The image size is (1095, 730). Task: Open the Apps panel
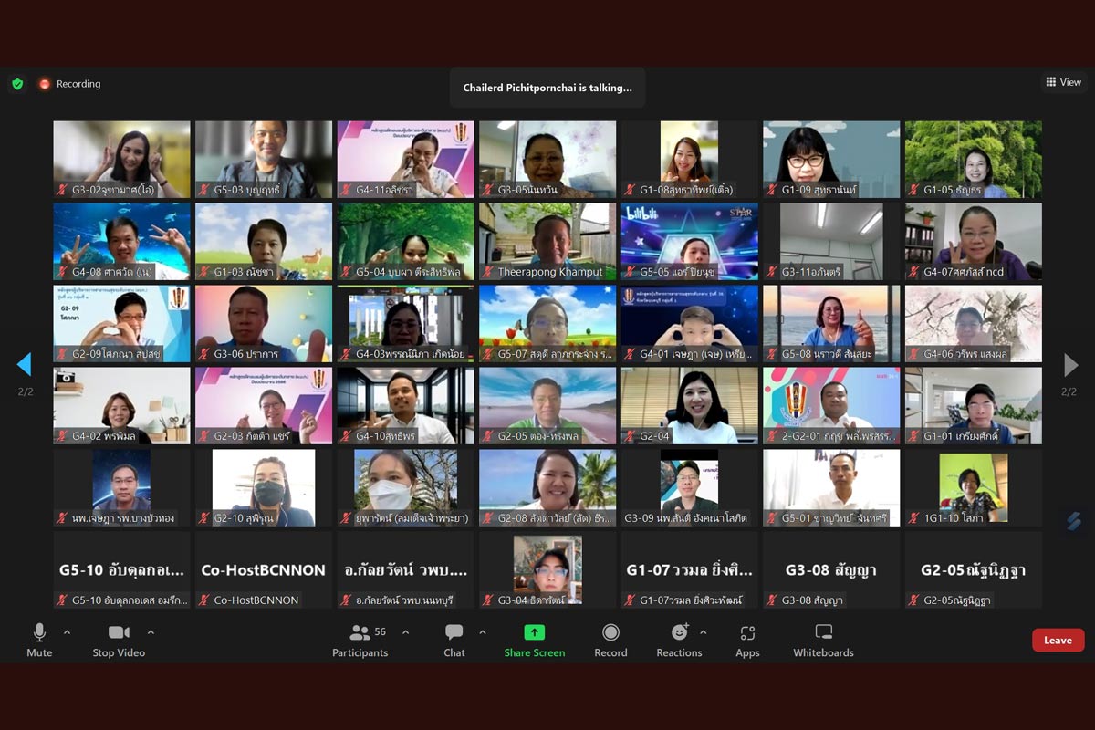point(747,633)
